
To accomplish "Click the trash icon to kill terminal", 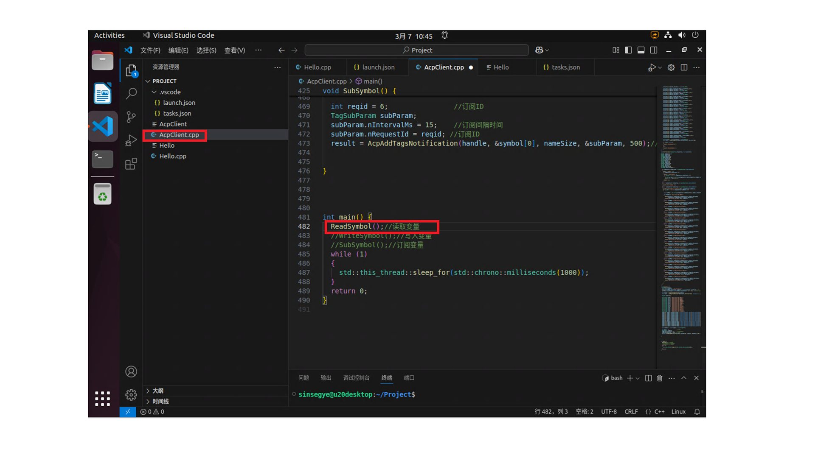I will coord(660,378).
